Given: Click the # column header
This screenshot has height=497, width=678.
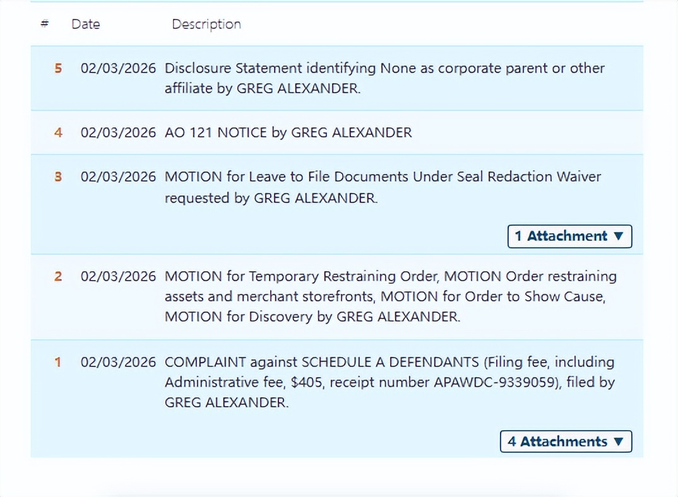Looking at the screenshot, I should tap(44, 24).
